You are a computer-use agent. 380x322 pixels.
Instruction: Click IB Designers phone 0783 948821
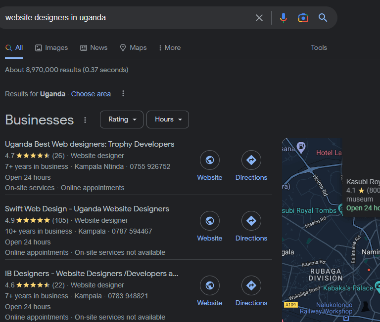[128, 296]
